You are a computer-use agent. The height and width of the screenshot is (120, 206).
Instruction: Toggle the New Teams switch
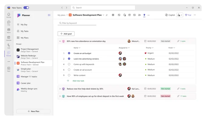click(26, 8)
